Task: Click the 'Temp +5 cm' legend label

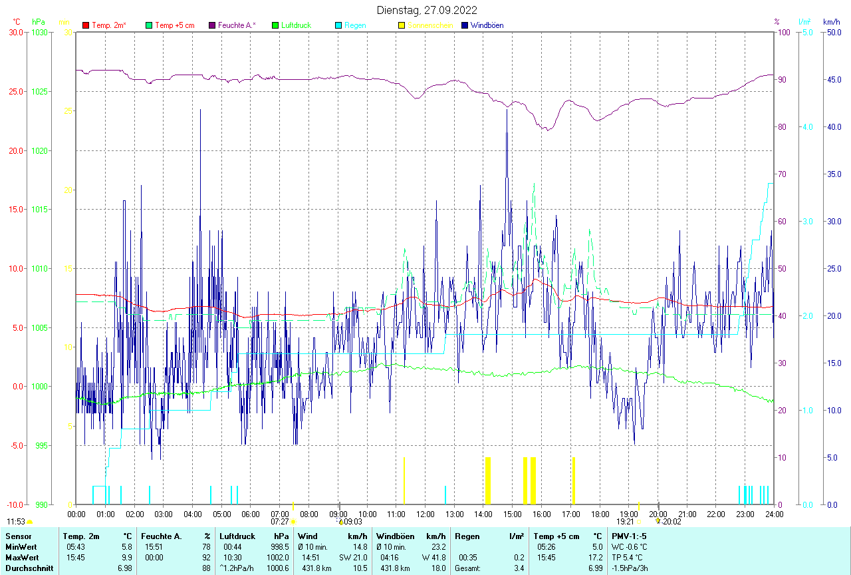Action: point(175,25)
